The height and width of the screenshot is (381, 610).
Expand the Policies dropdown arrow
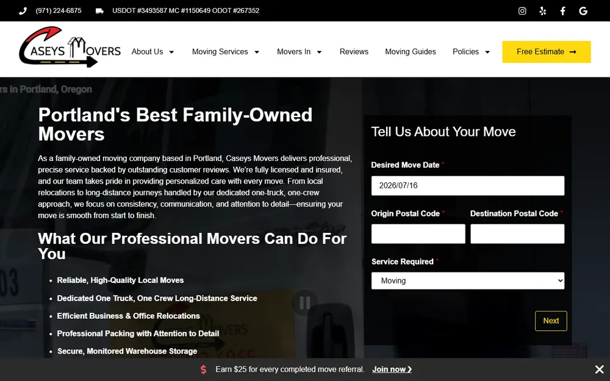pyautogui.click(x=487, y=52)
